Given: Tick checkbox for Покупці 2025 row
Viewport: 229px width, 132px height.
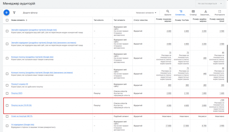Looking at the screenshot, I should [x=7, y=93].
